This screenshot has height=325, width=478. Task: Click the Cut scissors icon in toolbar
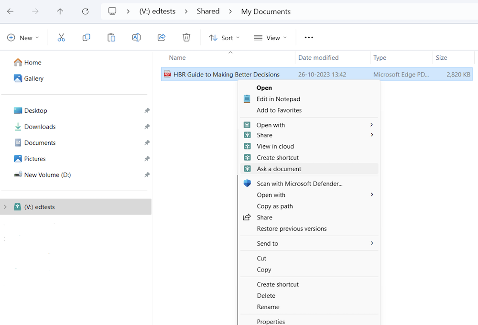61,37
